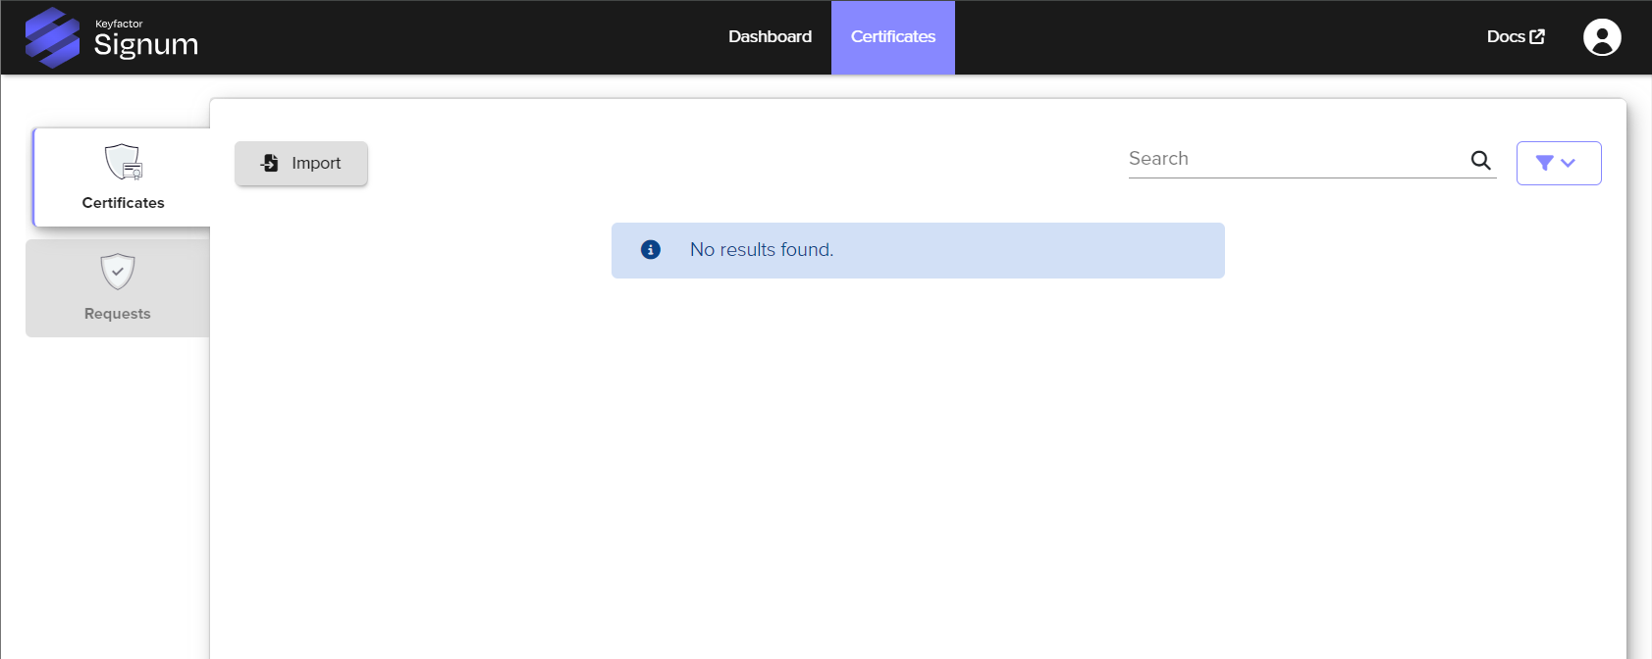
Task: Click the external link icon beside Docs
Action: [x=1537, y=36]
